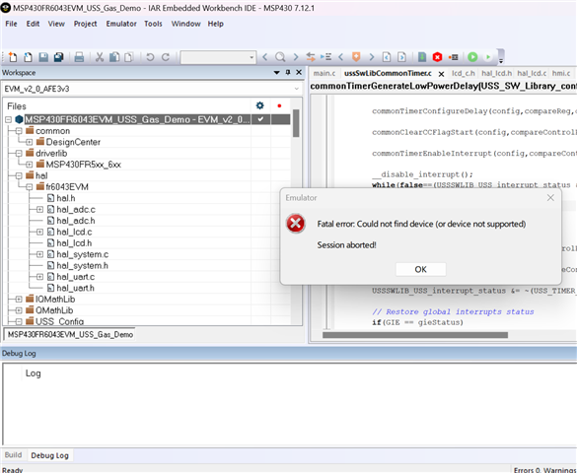Click the workspace settings gear column icon
Image resolution: width=577 pixels, height=473 pixels.
pos(259,105)
